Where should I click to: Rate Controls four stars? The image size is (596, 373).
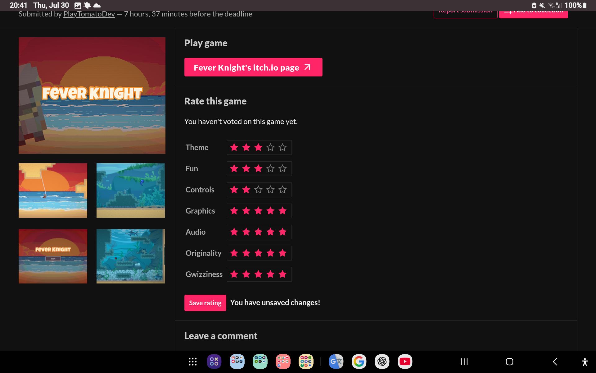270,190
